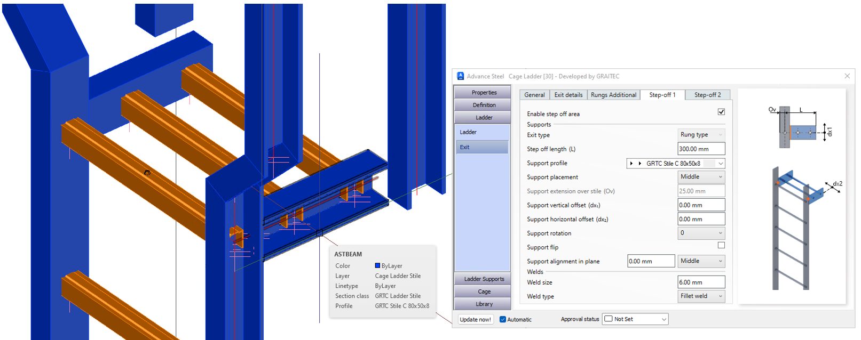
Task: Switch to the Exit details tab
Action: point(568,95)
